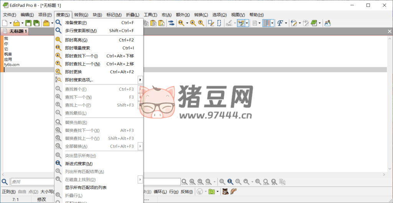393x203 pixels.
Task: Toggle the 反转(I) search option
Action: (x=187, y=192)
